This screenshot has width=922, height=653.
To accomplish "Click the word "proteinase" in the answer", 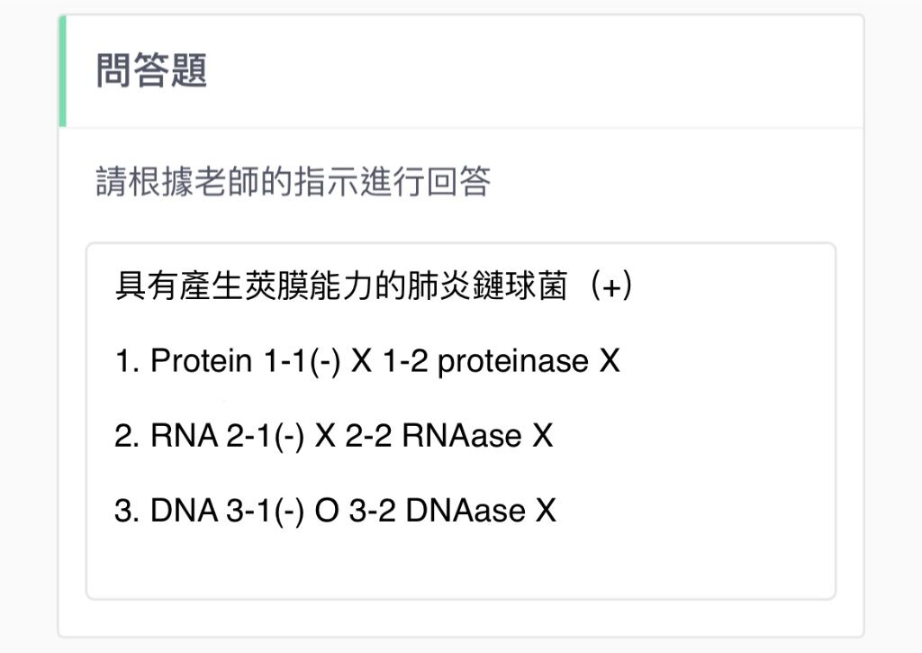I will 512,362.
